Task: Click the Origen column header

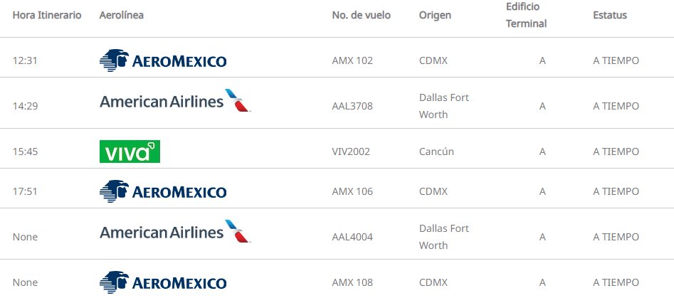Action: (x=435, y=15)
